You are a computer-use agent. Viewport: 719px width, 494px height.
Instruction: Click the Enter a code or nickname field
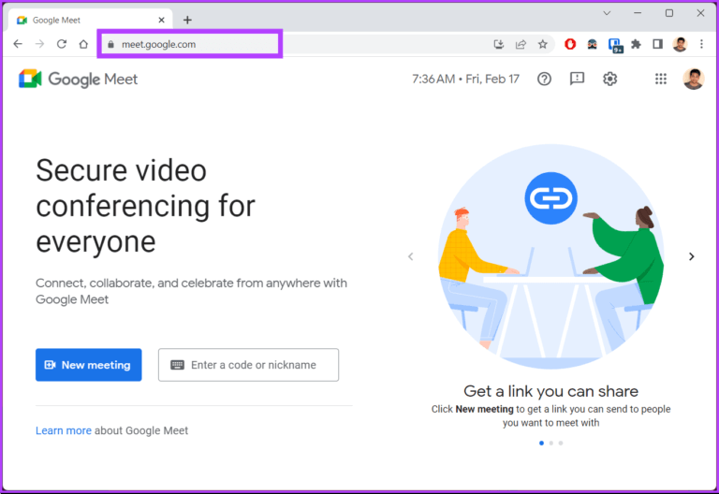[248, 365]
